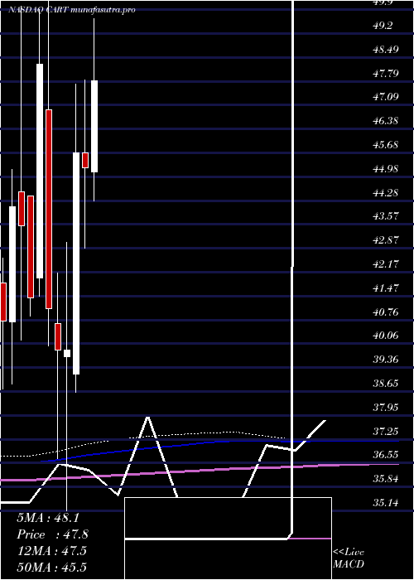
Task: Select the "Price : 47.8" legend entry
Action: point(52,534)
